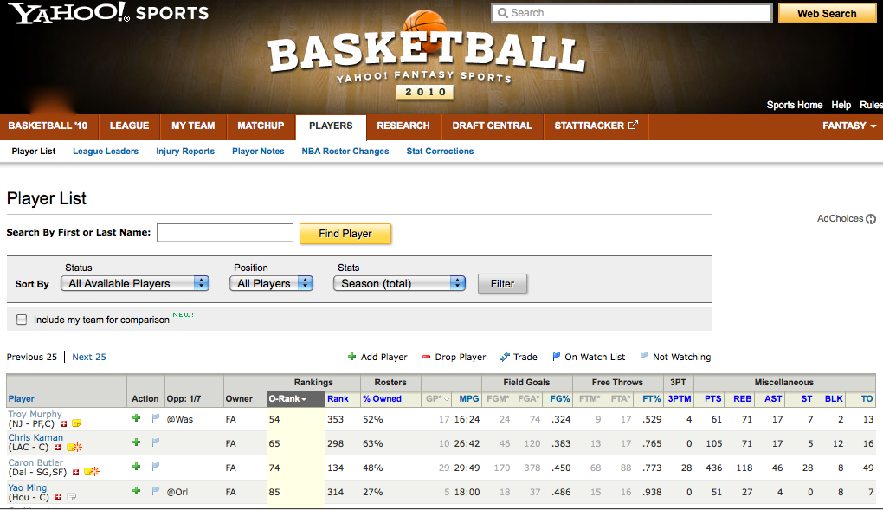Image resolution: width=883 pixels, height=510 pixels.
Task: Click the Drop Player legend minus icon
Action: [x=426, y=357]
